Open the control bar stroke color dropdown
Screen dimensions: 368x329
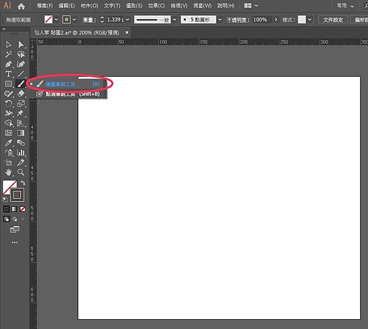point(74,20)
